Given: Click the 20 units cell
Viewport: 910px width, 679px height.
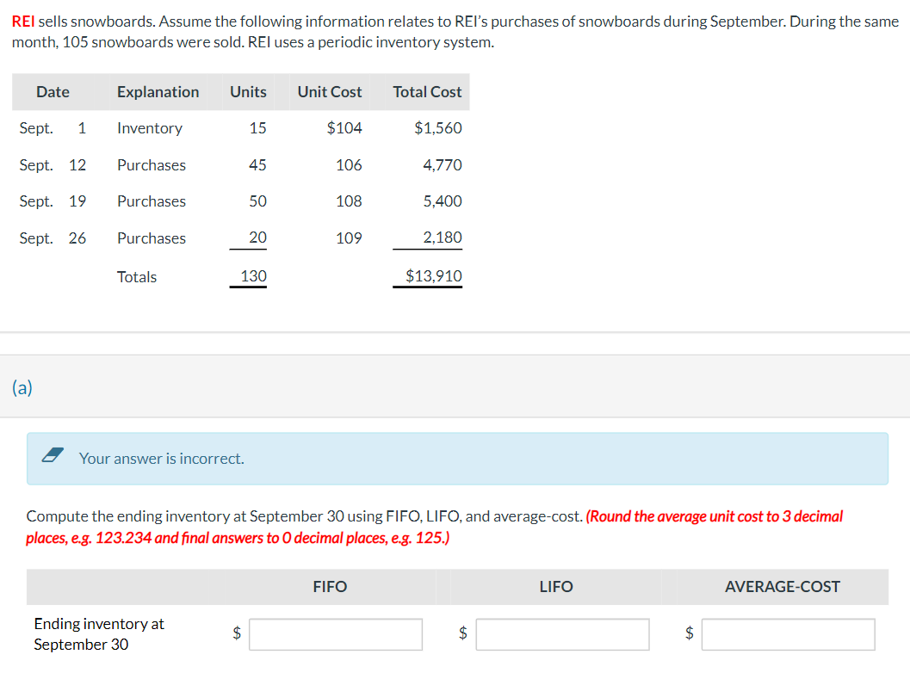Looking at the screenshot, I should click(x=257, y=237).
